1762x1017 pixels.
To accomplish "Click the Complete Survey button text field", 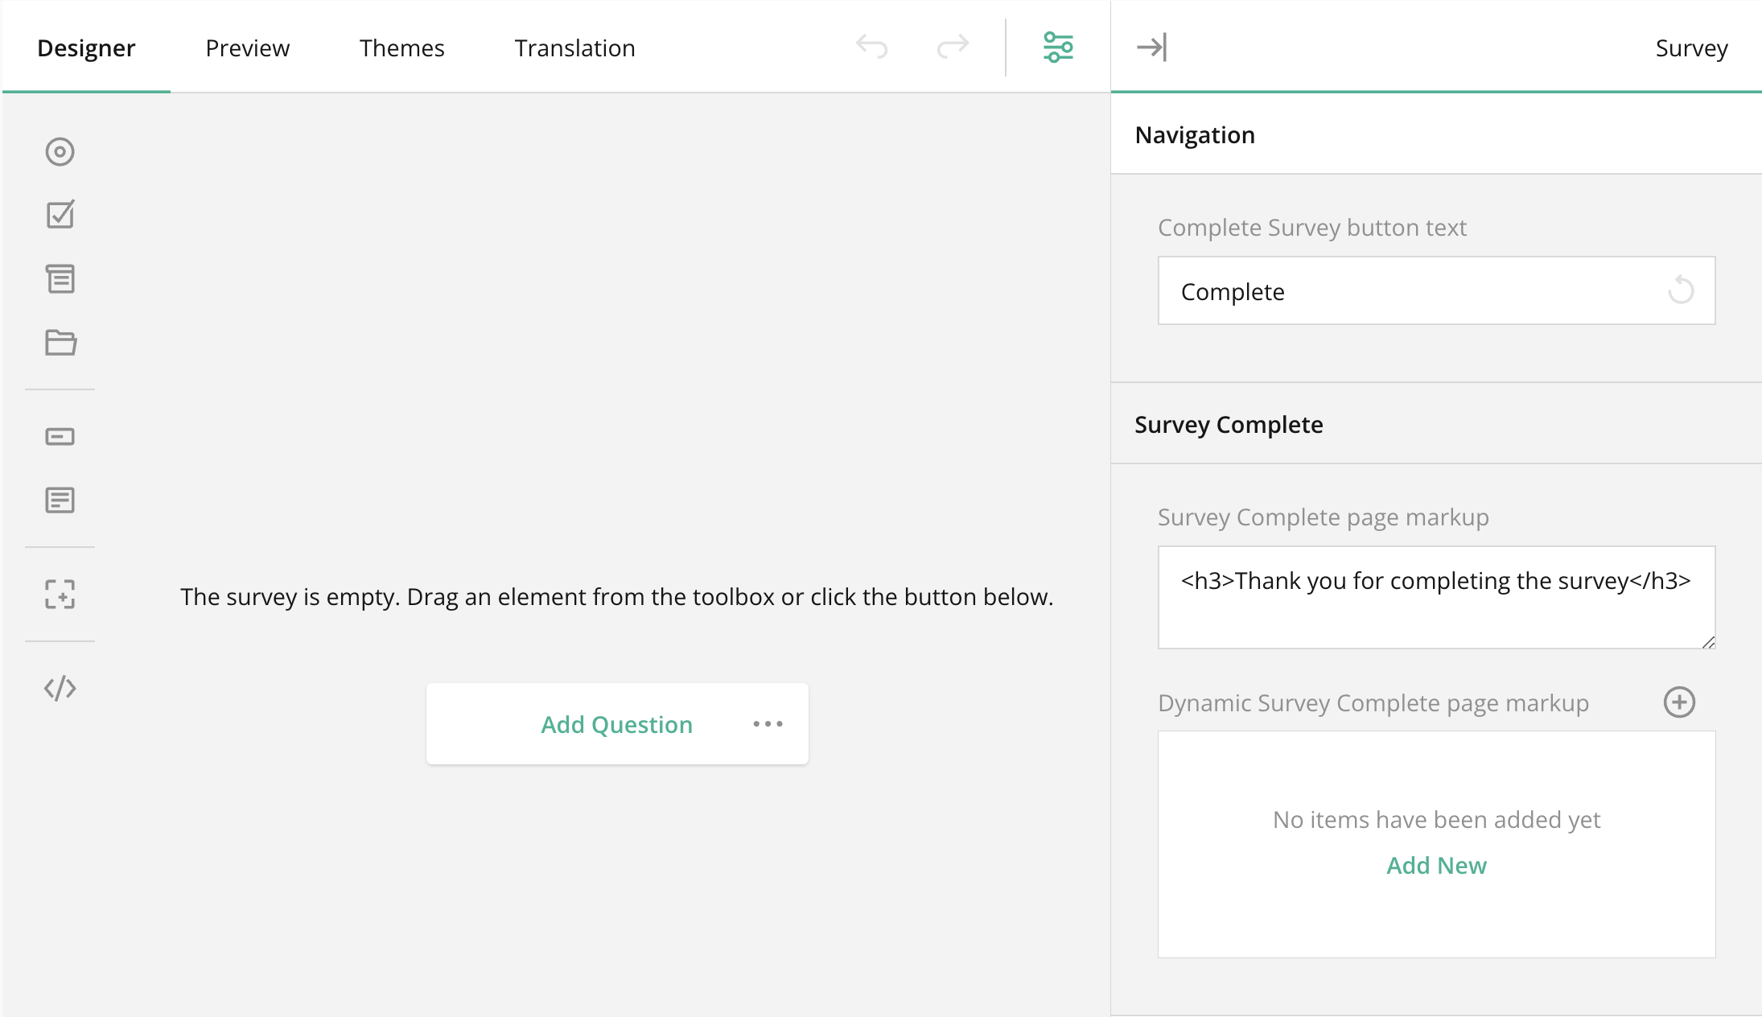I will [1408, 291].
